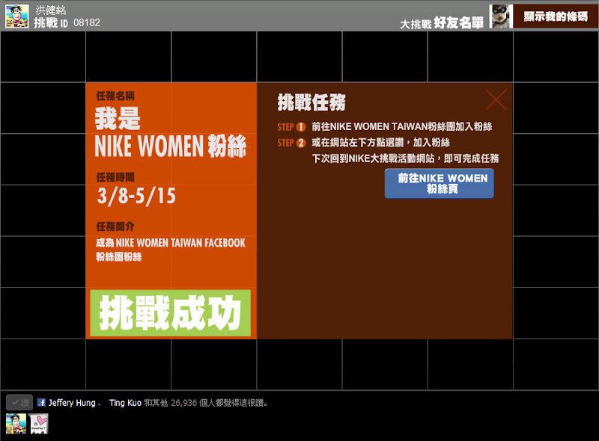Click the pink heart thumbnail under the like bar
The height and width of the screenshot is (441, 599).
[x=39, y=424]
